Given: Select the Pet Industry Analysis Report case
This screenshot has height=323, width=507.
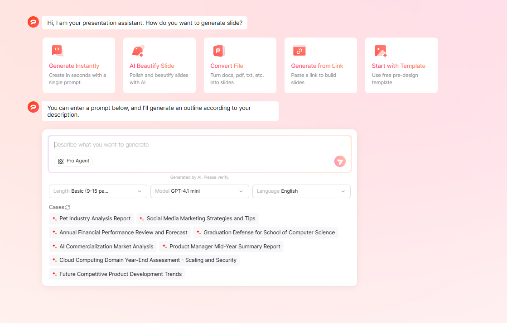Looking at the screenshot, I should [x=91, y=218].
